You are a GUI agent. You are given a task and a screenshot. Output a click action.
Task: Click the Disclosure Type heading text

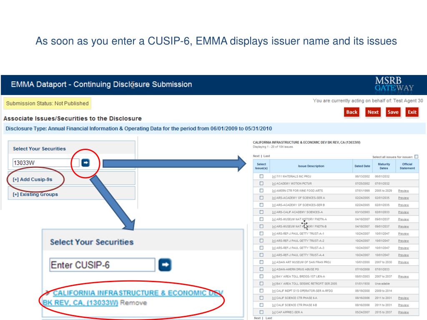[138, 128]
